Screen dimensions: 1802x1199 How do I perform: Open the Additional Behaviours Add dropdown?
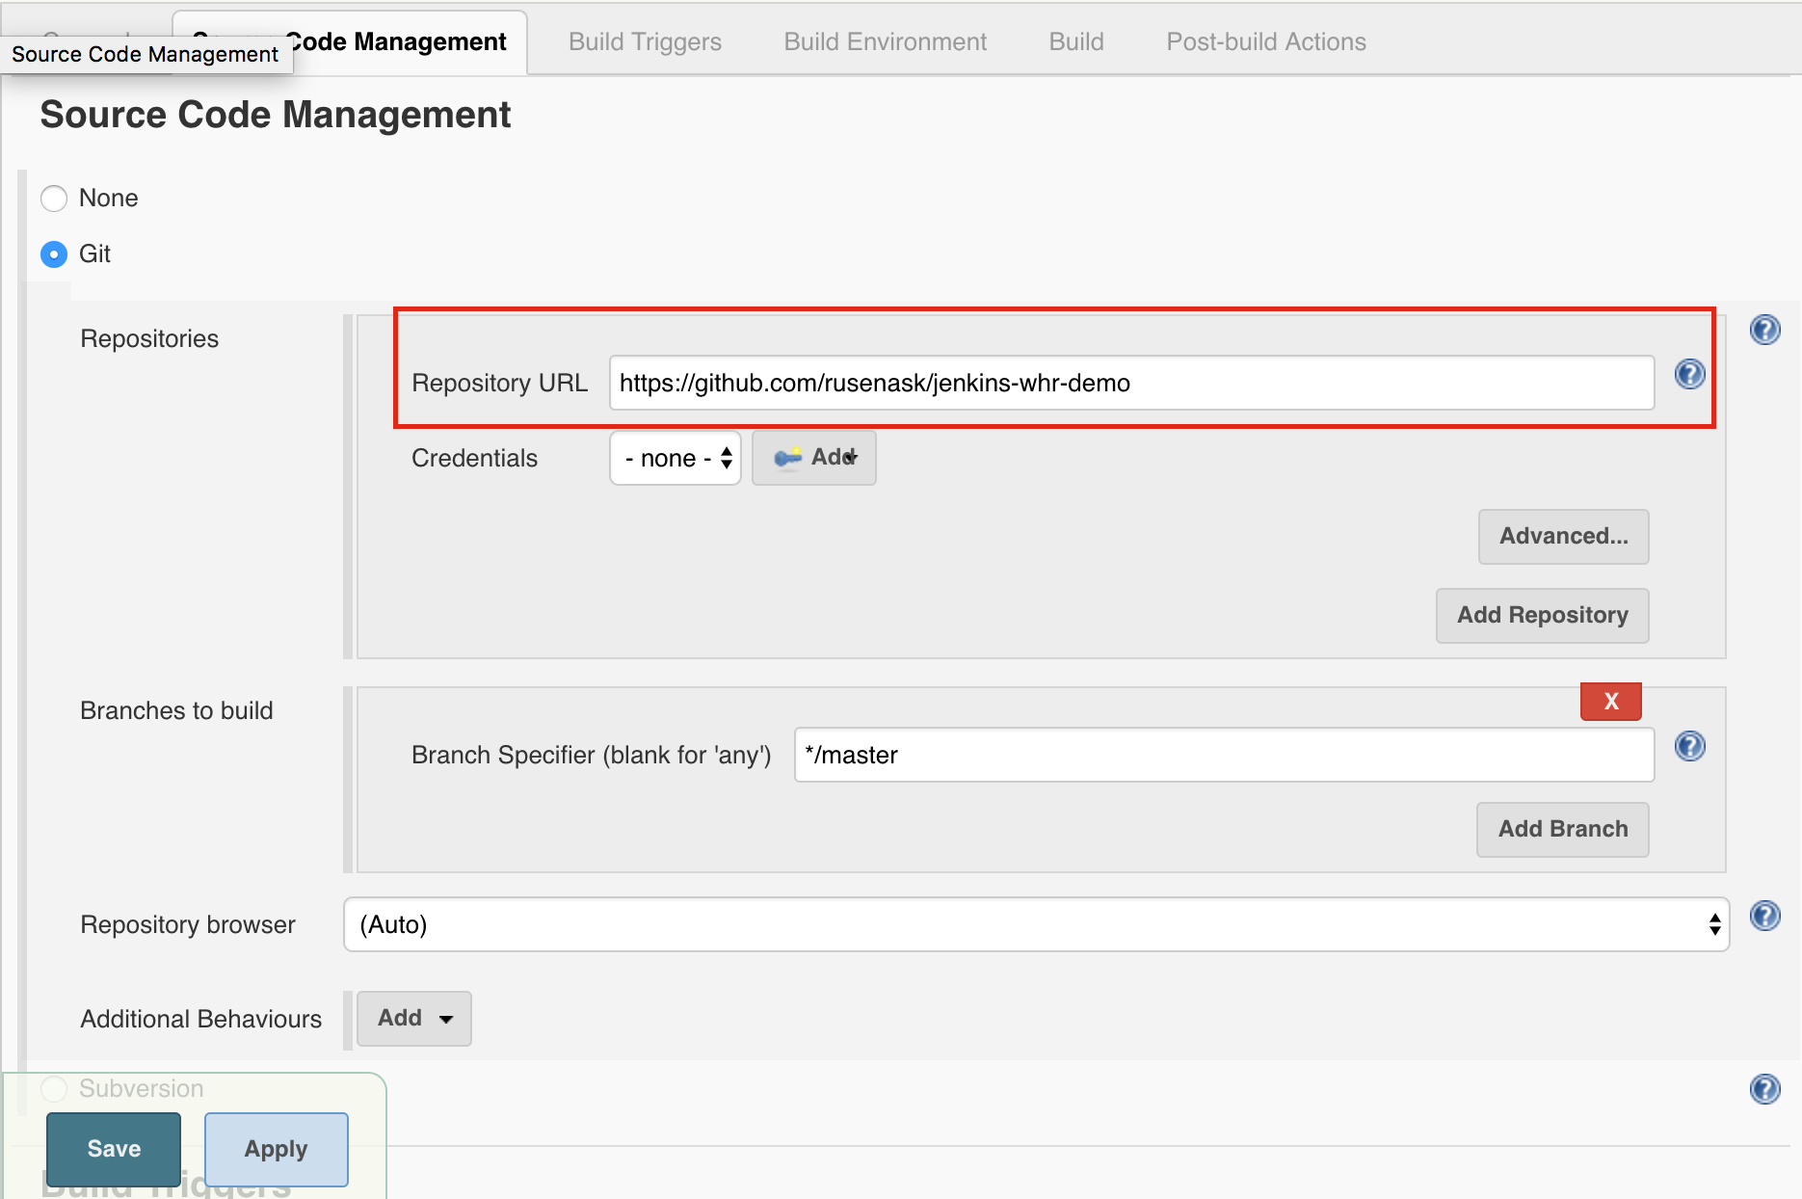click(413, 1018)
